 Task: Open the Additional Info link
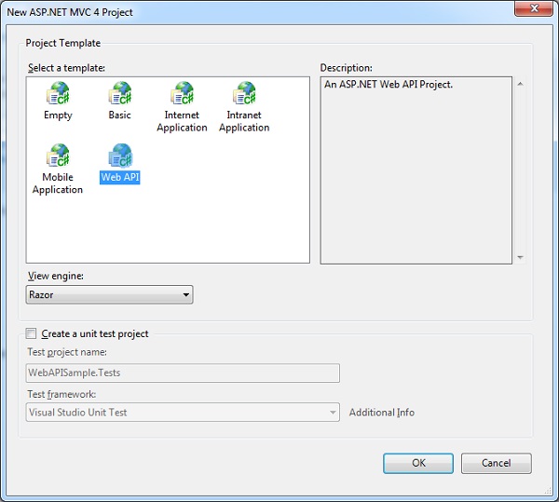point(381,413)
